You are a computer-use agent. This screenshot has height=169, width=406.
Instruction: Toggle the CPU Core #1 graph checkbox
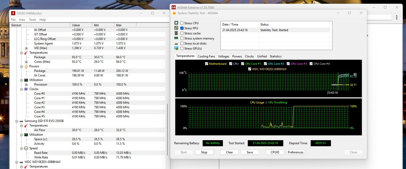pos(243,64)
